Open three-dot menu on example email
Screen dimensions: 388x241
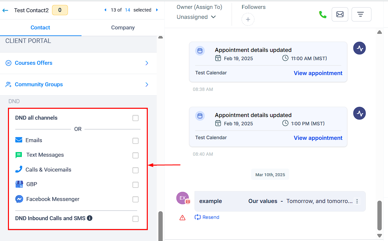click(357, 201)
